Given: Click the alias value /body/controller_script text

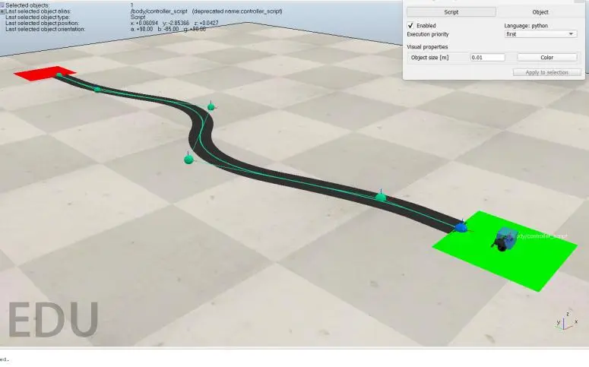Looking at the screenshot, I should 159,11.
